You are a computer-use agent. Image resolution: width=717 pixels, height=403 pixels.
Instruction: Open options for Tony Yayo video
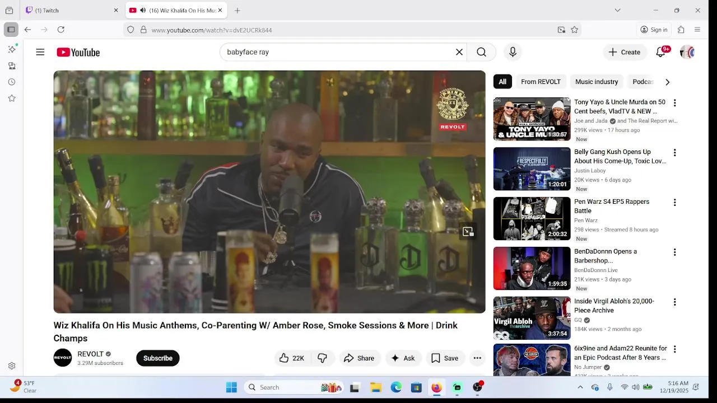tap(674, 103)
